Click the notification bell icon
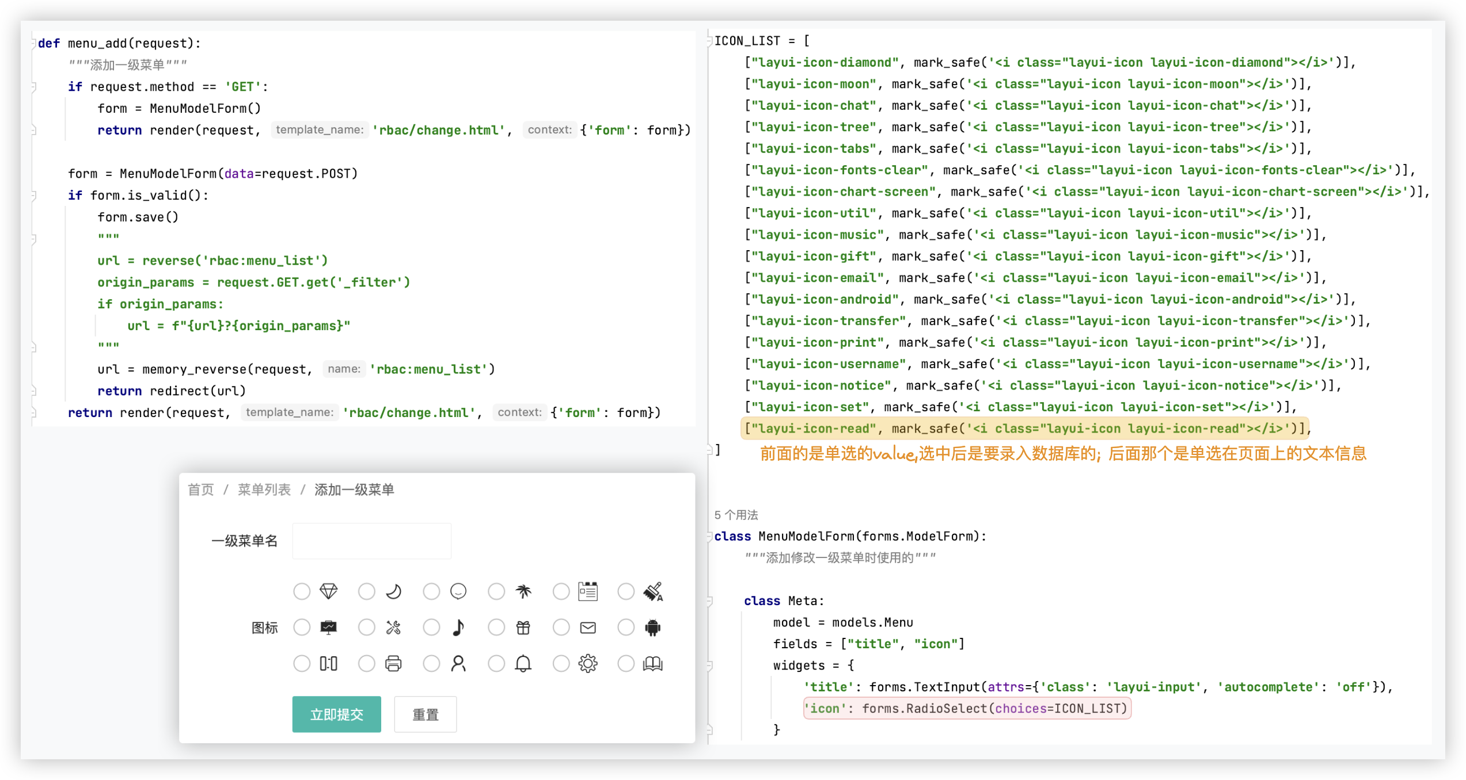The image size is (1466, 780). pyautogui.click(x=523, y=664)
